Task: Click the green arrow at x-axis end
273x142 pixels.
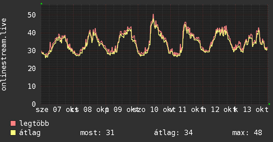Action: click(269, 104)
